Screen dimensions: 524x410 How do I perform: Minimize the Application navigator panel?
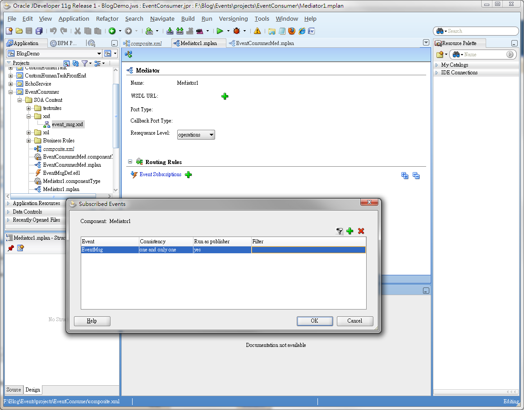pyautogui.click(x=114, y=43)
